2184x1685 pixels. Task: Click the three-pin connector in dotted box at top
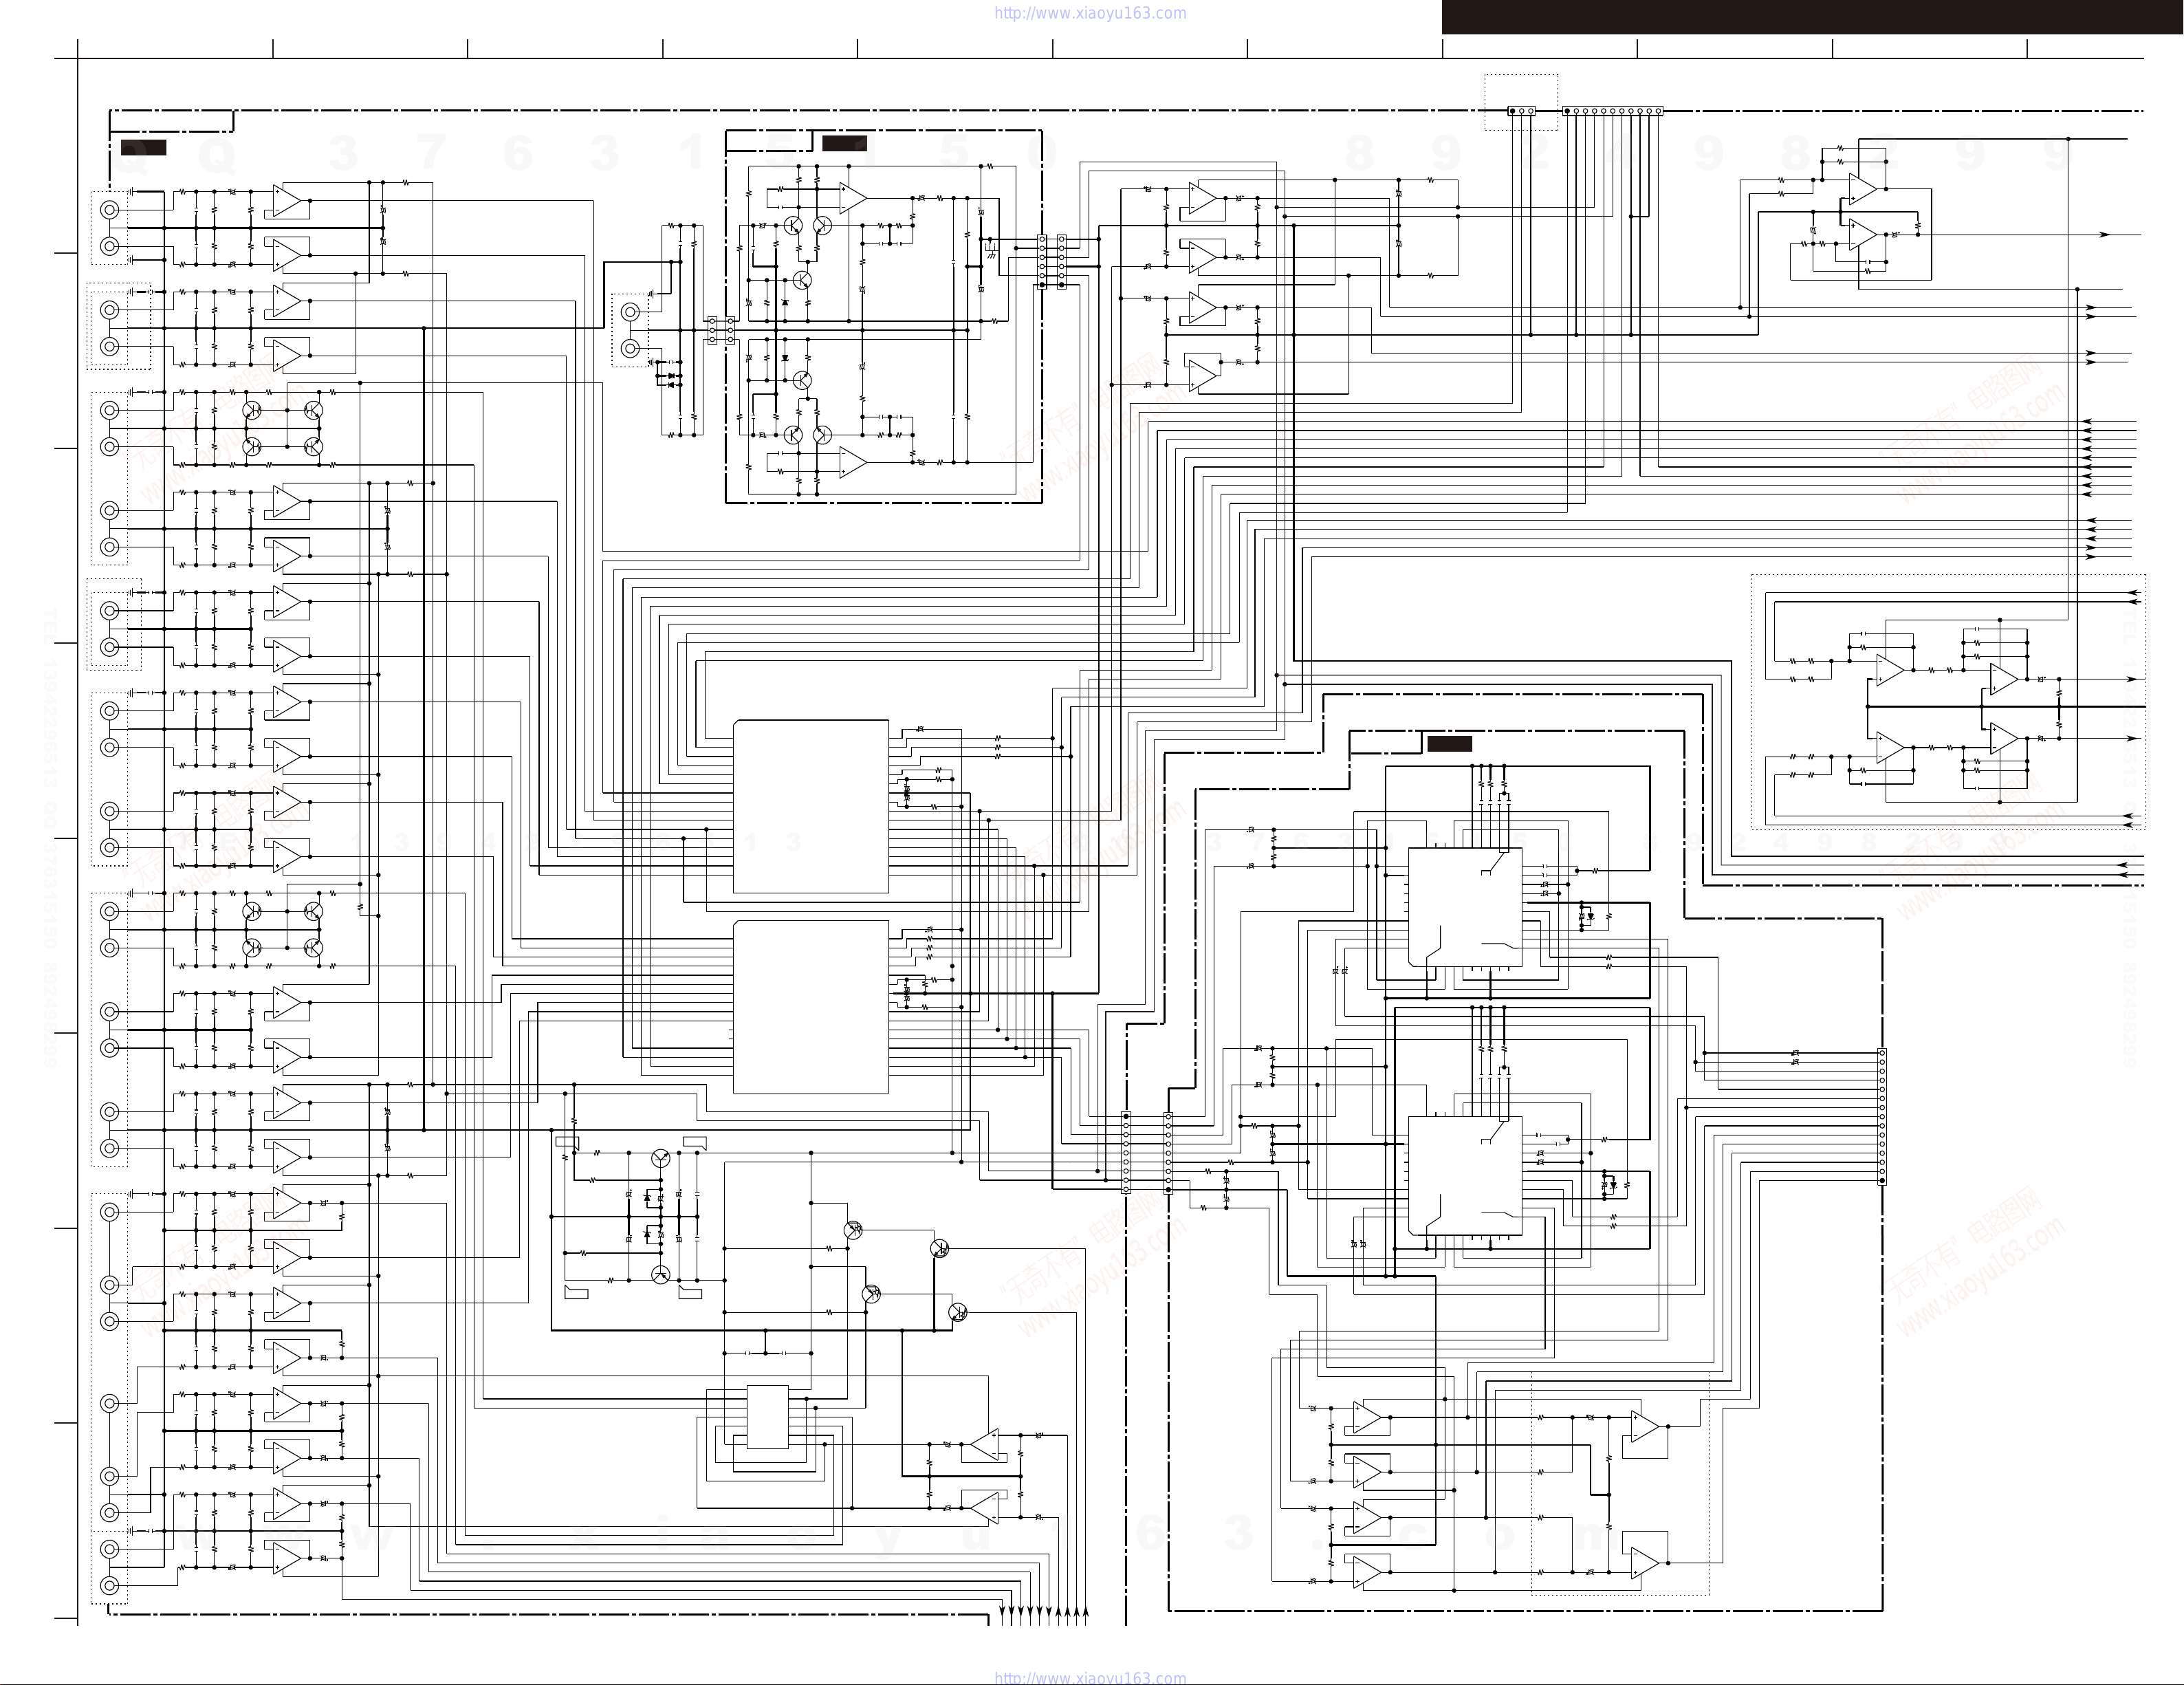point(1521,111)
